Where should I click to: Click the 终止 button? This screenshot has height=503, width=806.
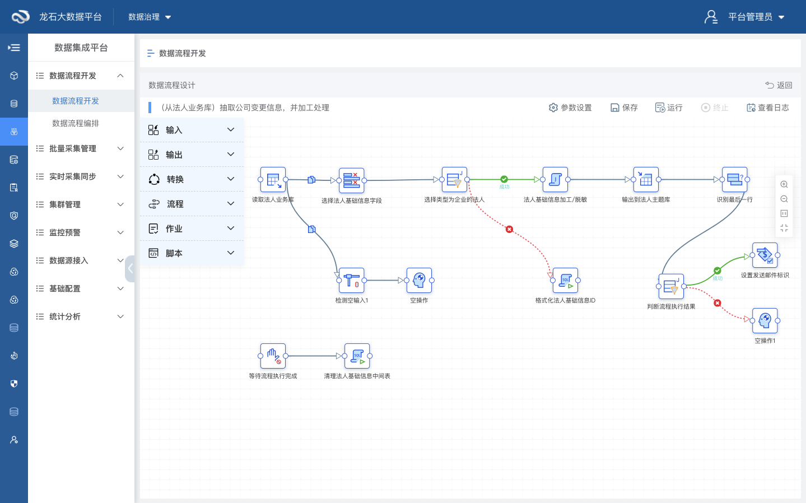click(x=715, y=108)
